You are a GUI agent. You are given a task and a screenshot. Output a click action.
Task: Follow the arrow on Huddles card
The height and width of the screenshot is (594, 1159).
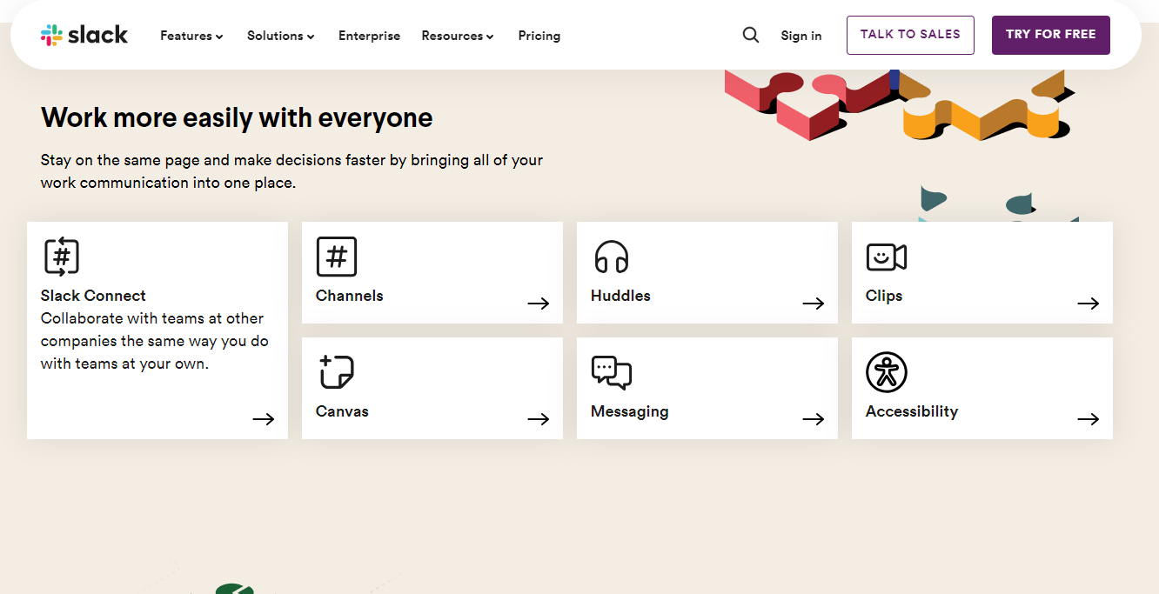814,304
